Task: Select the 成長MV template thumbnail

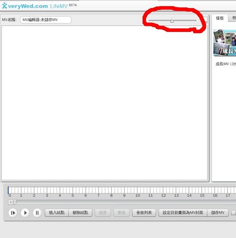Action: 225,43
